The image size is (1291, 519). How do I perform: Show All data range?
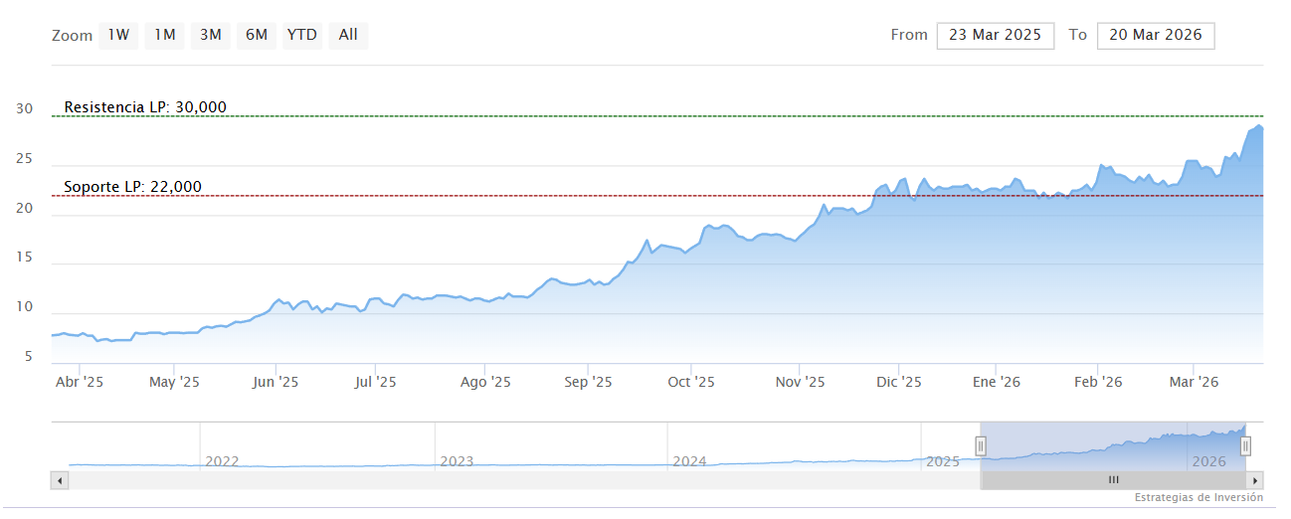(x=347, y=36)
